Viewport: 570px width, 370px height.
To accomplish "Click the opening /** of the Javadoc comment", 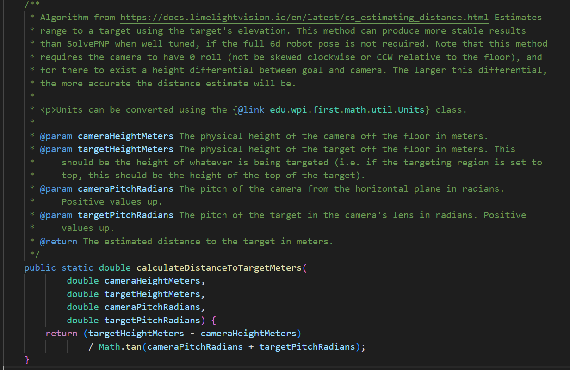I will pyautogui.click(x=32, y=5).
